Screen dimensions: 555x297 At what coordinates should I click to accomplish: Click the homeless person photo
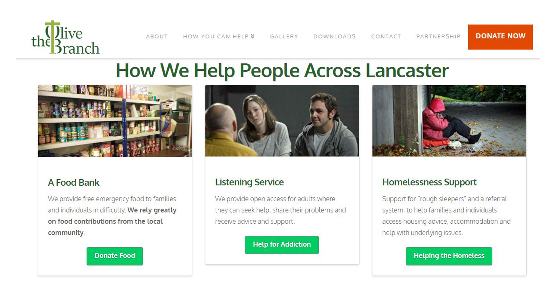tap(449, 121)
